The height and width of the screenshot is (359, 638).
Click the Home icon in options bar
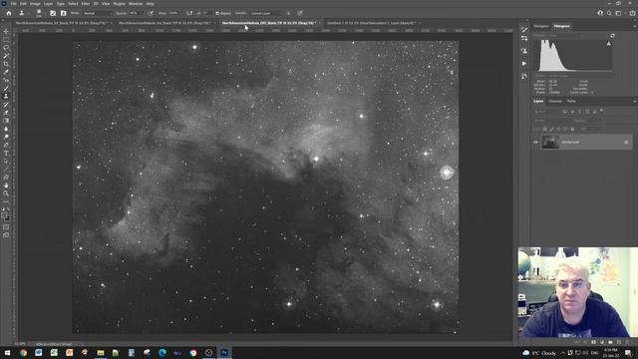point(9,13)
